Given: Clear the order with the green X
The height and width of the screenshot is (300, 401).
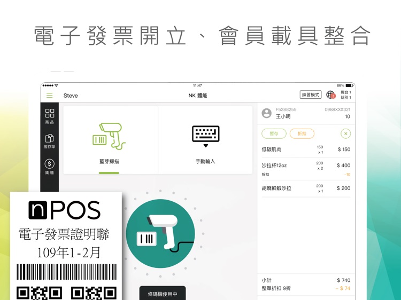Looking at the screenshot, I should coord(345,133).
